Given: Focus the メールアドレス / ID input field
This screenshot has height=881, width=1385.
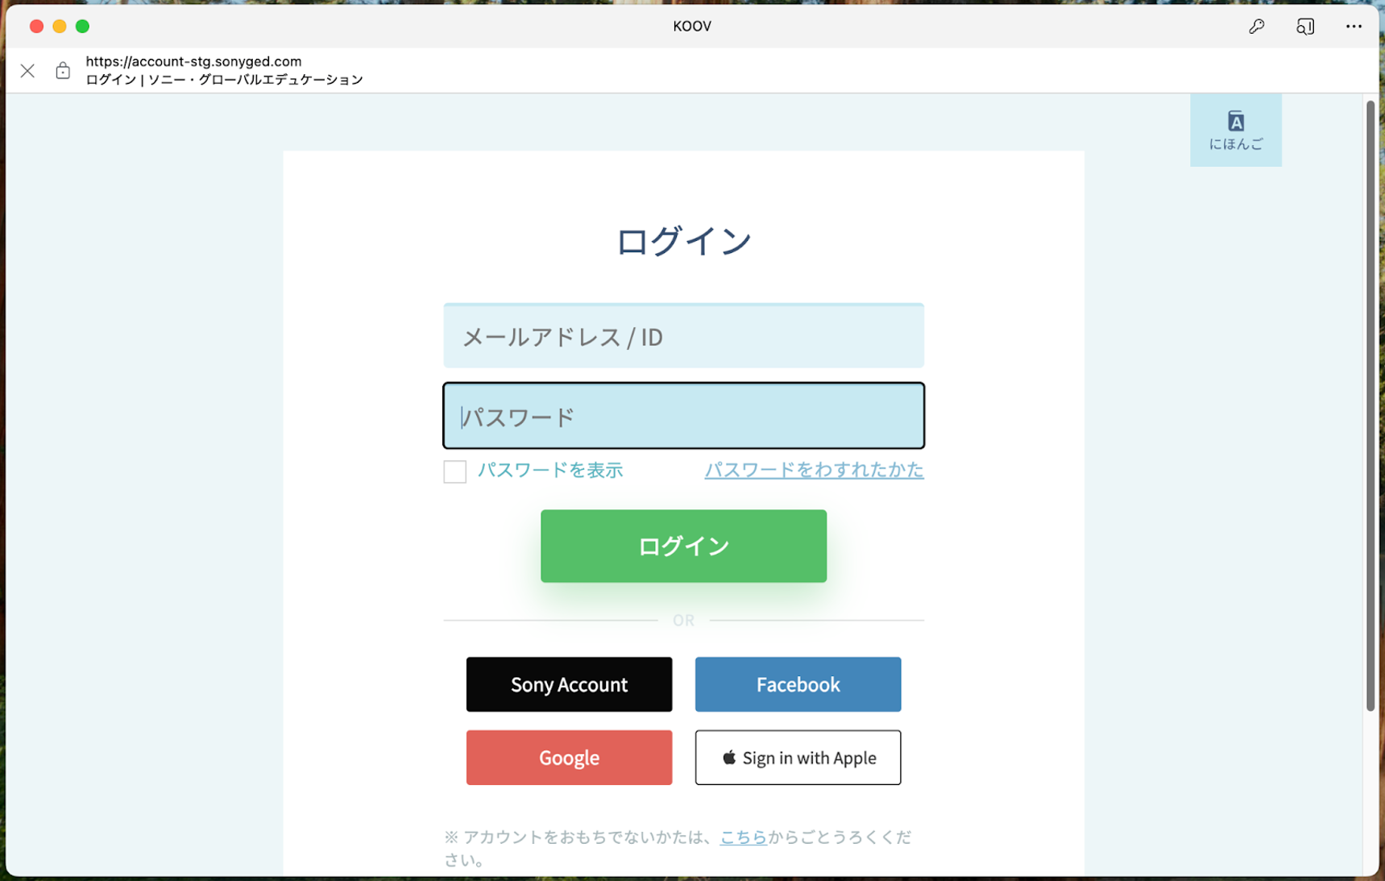Looking at the screenshot, I should click(x=683, y=335).
